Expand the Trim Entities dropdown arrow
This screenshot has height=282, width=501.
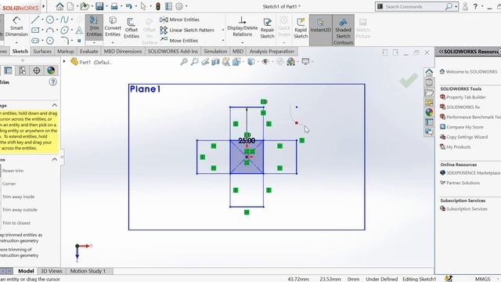click(94, 42)
